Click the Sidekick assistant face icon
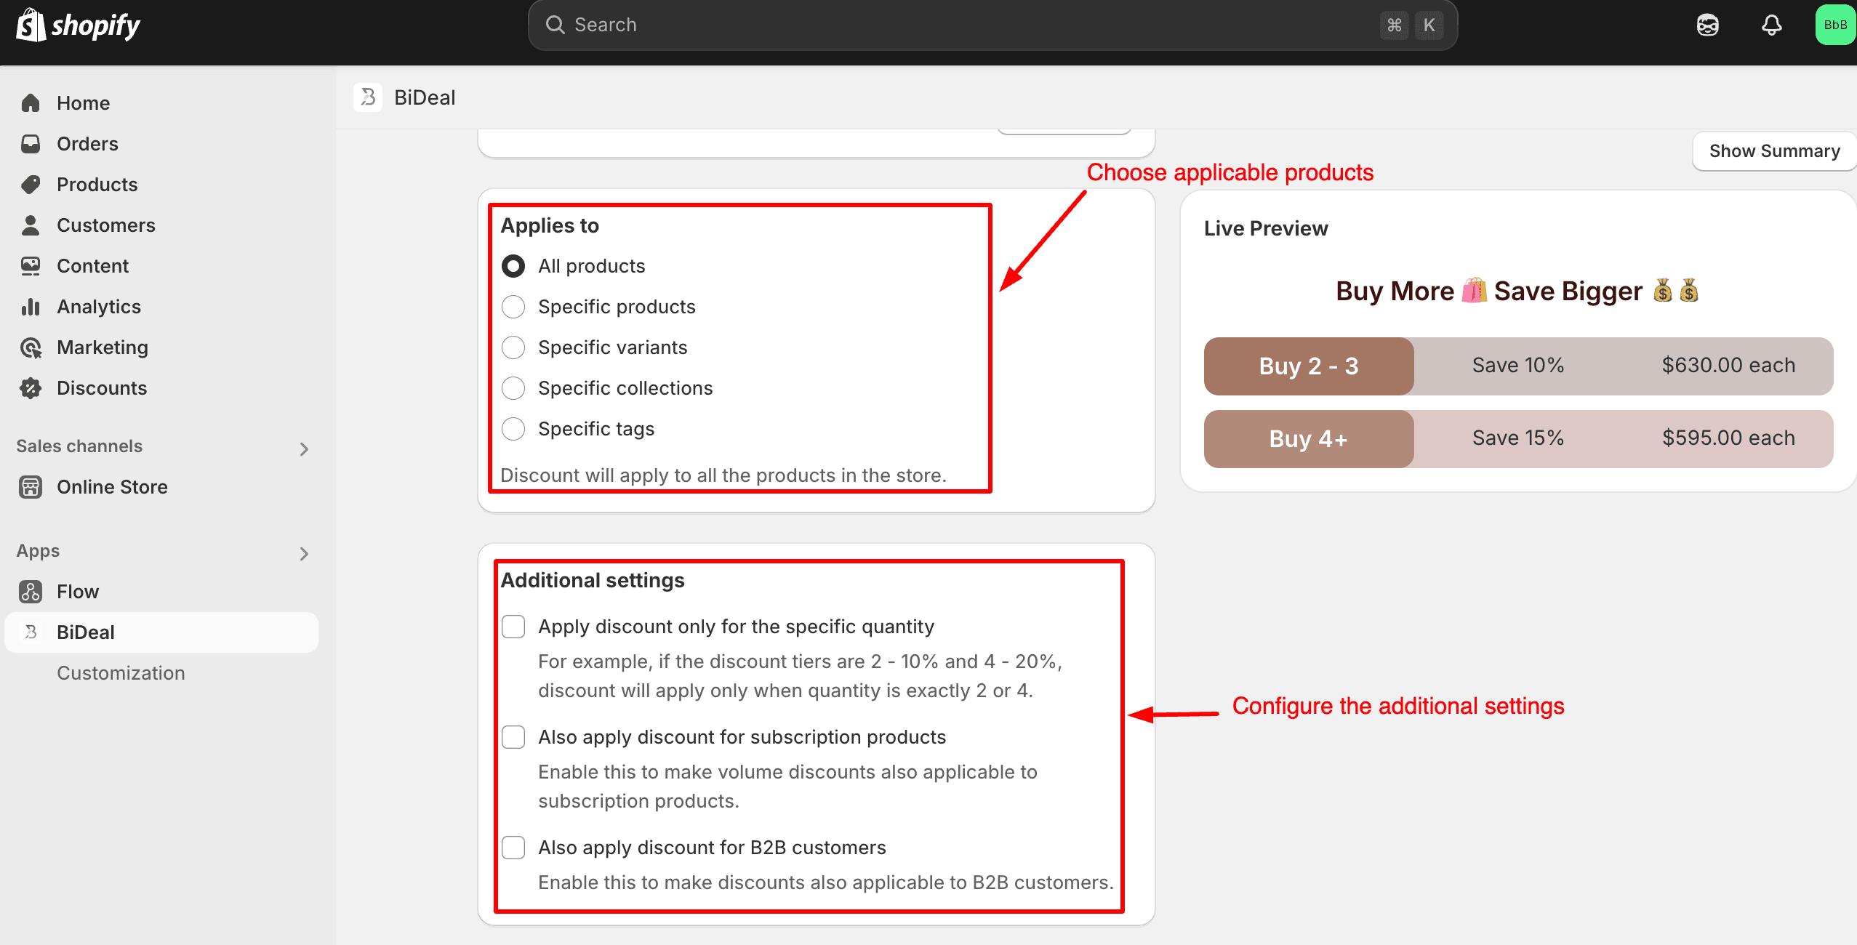Viewport: 1857px width, 945px height. (1708, 25)
